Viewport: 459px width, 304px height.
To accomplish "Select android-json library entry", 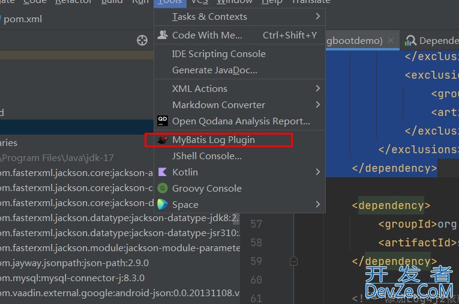I will tap(120, 293).
